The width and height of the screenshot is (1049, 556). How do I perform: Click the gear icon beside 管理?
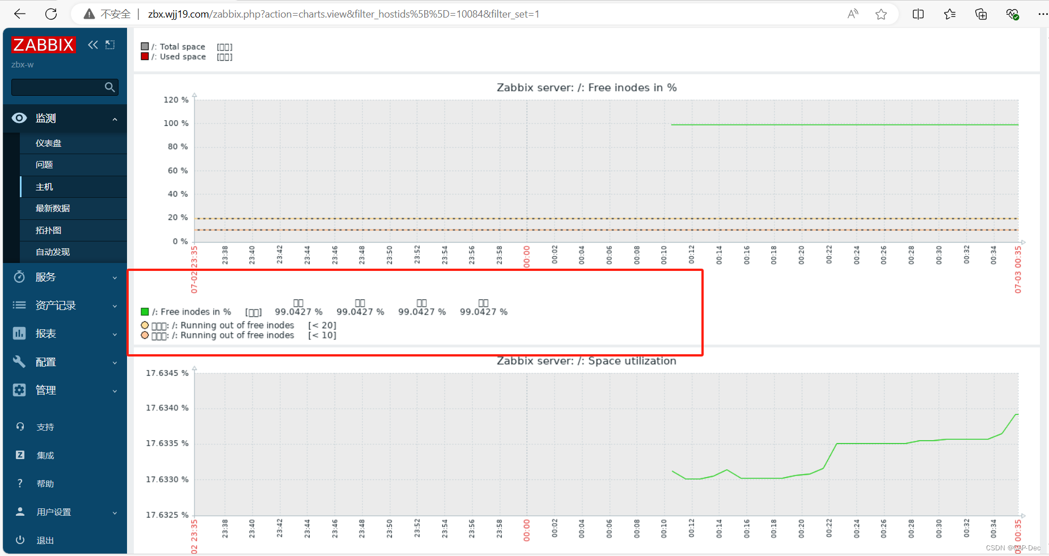19,390
